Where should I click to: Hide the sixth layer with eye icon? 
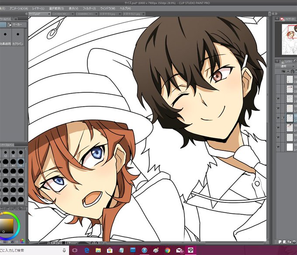pos(278,128)
